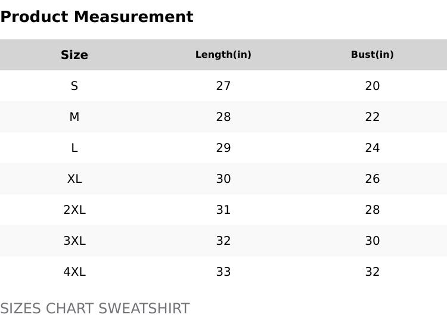Click the 3XL size cell
447x330 pixels.
pyautogui.click(x=74, y=241)
